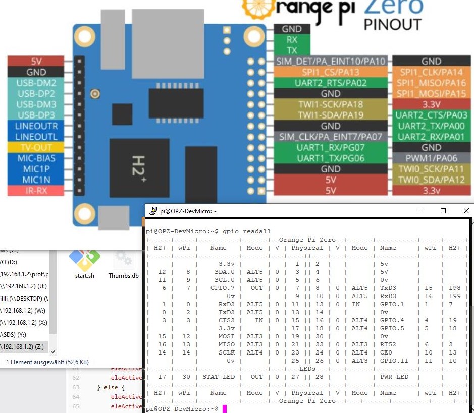Select the W: network drive entry
The height and width of the screenshot is (413, 474).
click(24, 310)
